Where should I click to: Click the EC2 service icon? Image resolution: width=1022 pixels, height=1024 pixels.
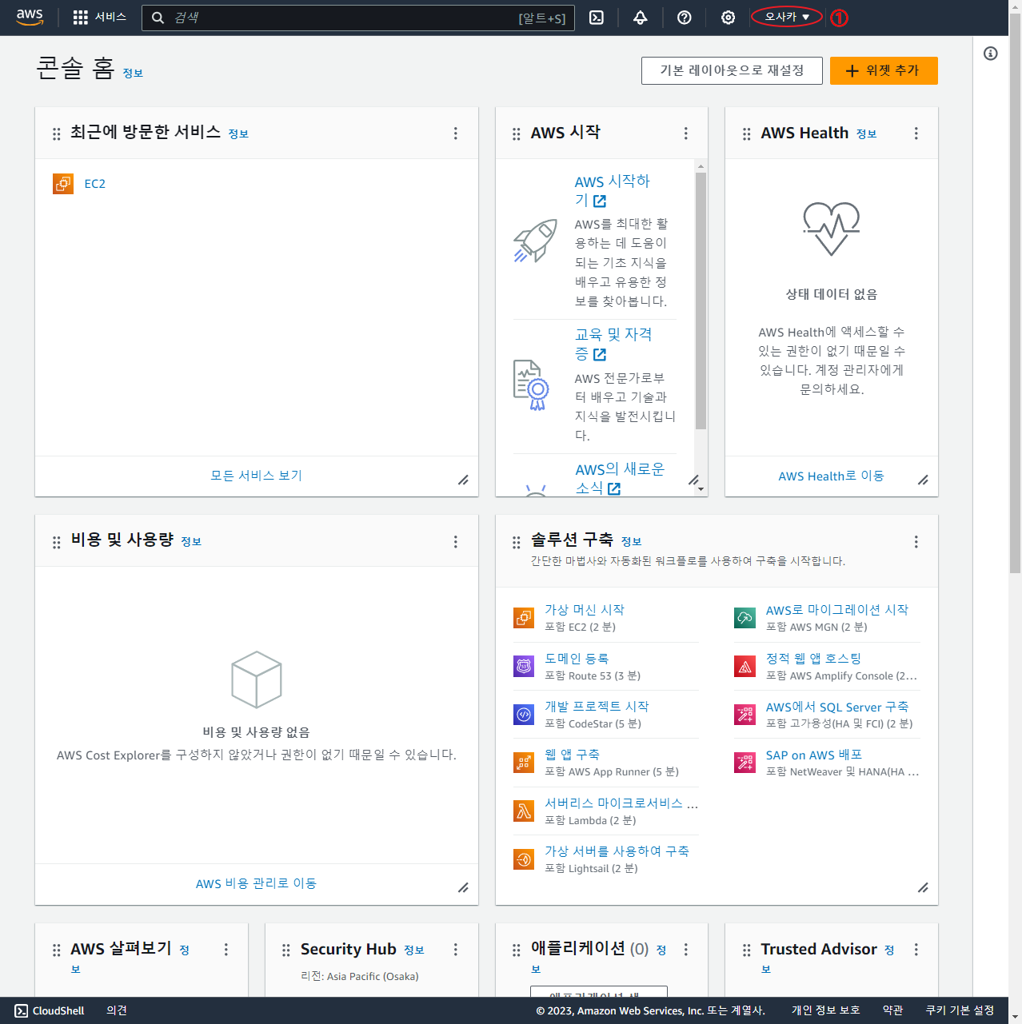tap(63, 184)
